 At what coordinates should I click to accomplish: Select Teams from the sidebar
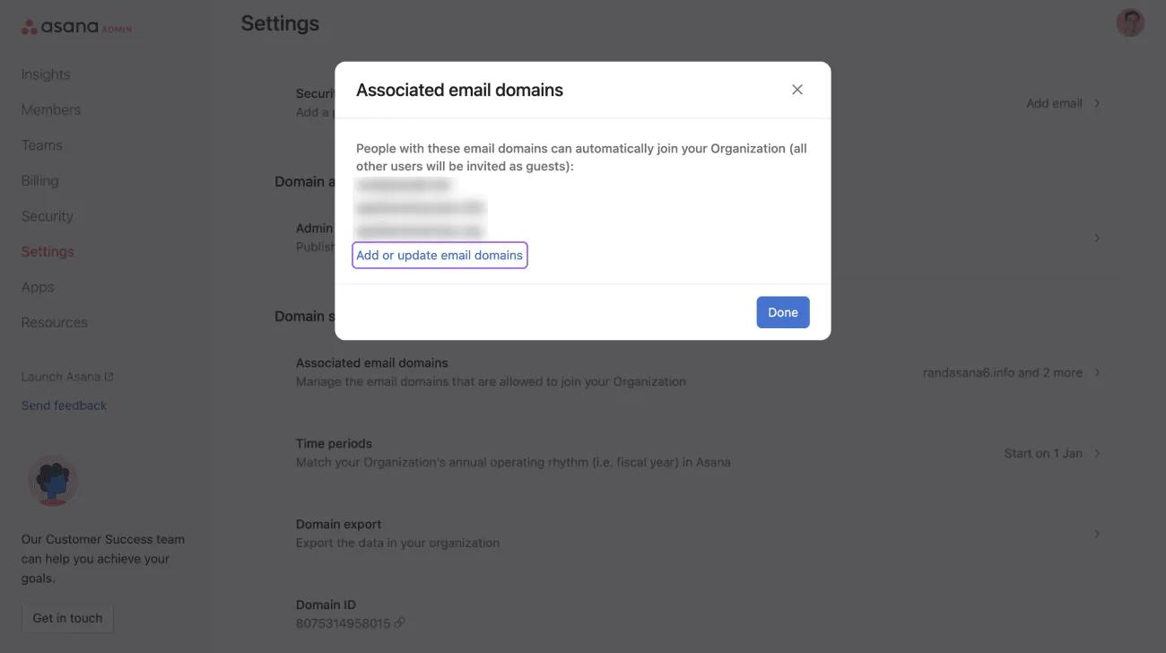[41, 143]
